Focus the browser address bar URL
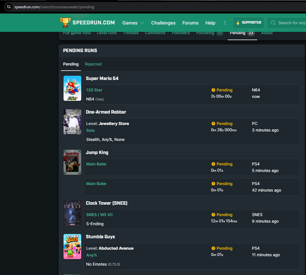 tap(54, 7)
